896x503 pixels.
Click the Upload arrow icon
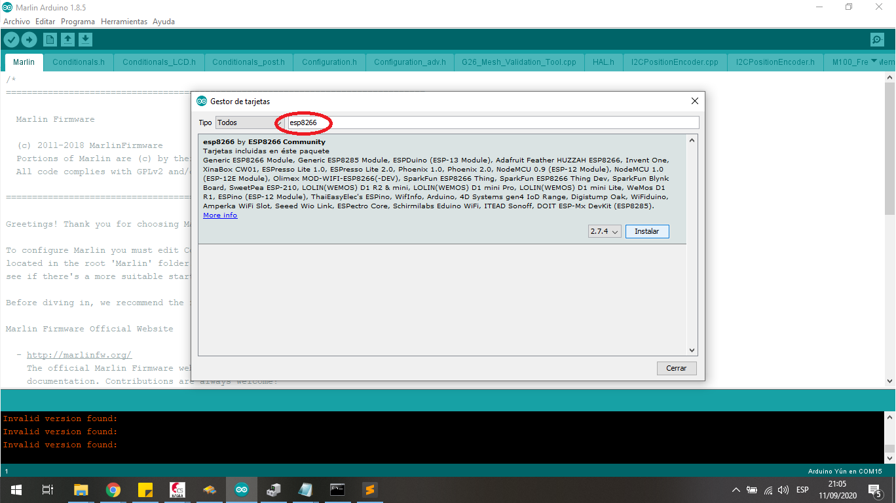point(29,40)
